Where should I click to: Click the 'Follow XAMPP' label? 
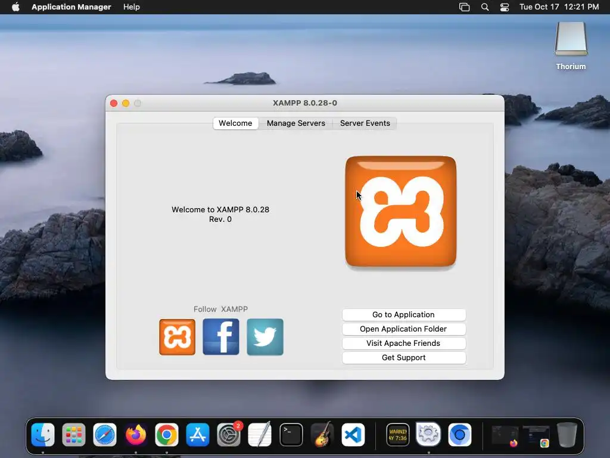pyautogui.click(x=220, y=310)
